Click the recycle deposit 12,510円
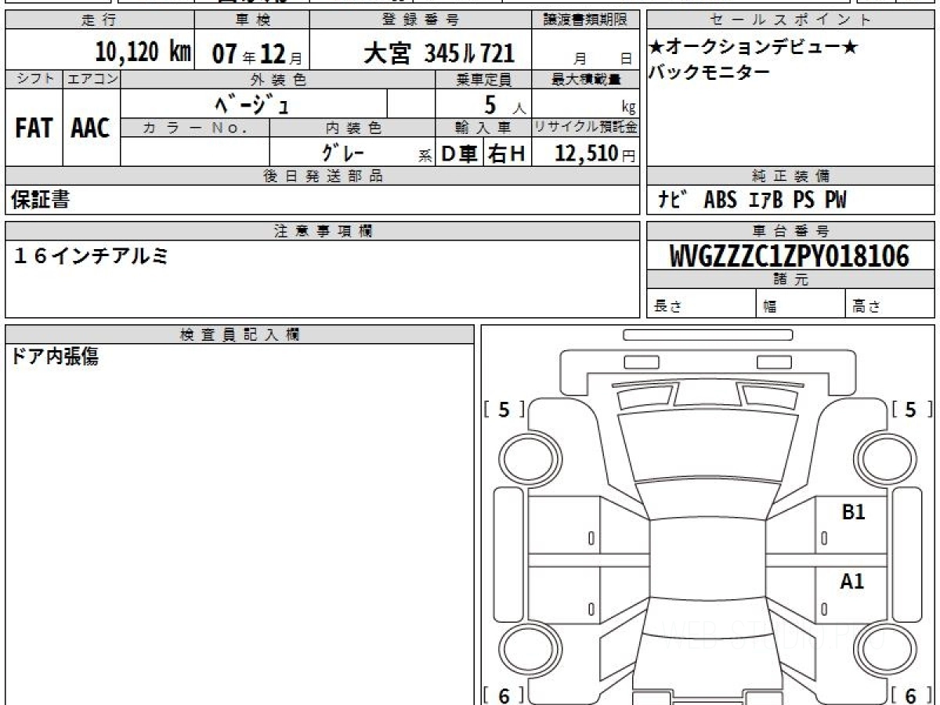The image size is (940, 705). (595, 154)
